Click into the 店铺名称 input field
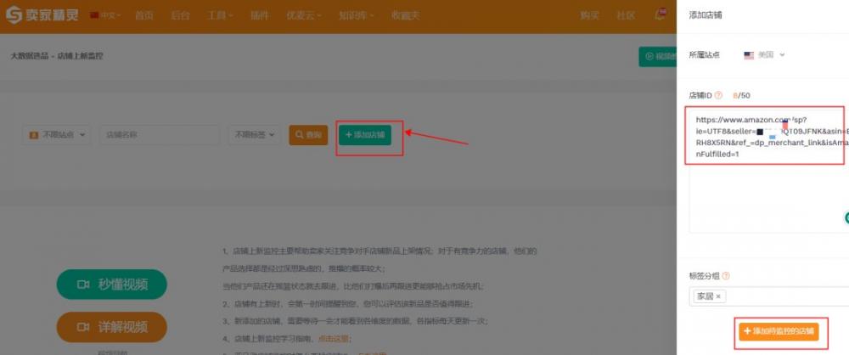The image size is (849, 355). pos(158,135)
